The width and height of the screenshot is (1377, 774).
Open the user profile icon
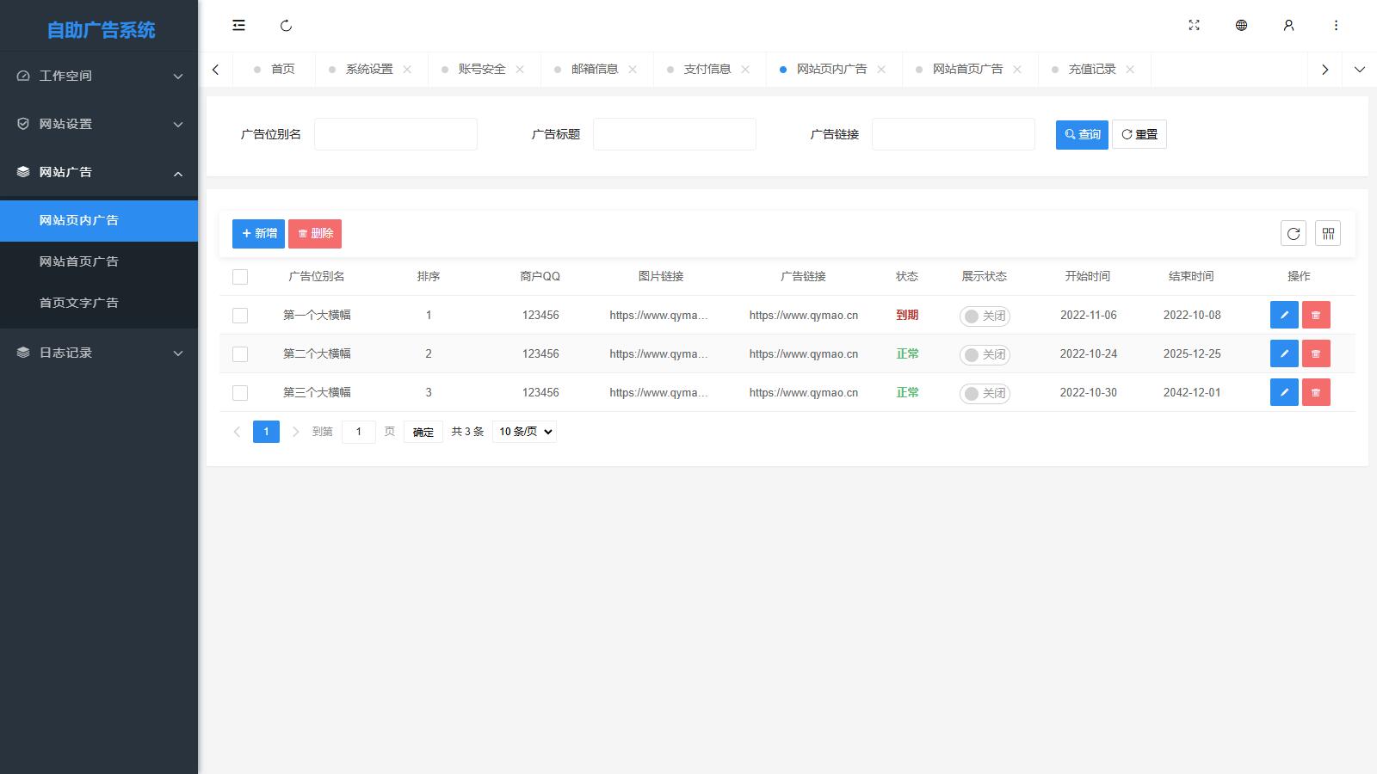(x=1288, y=26)
